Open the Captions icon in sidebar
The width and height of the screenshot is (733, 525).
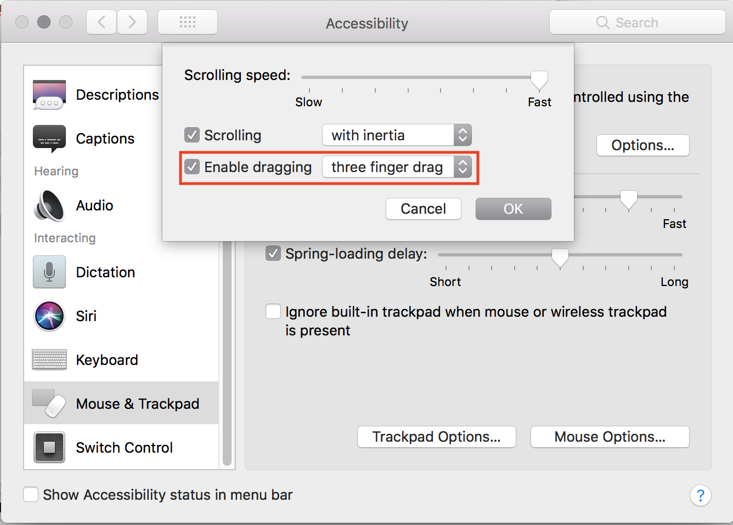49,139
